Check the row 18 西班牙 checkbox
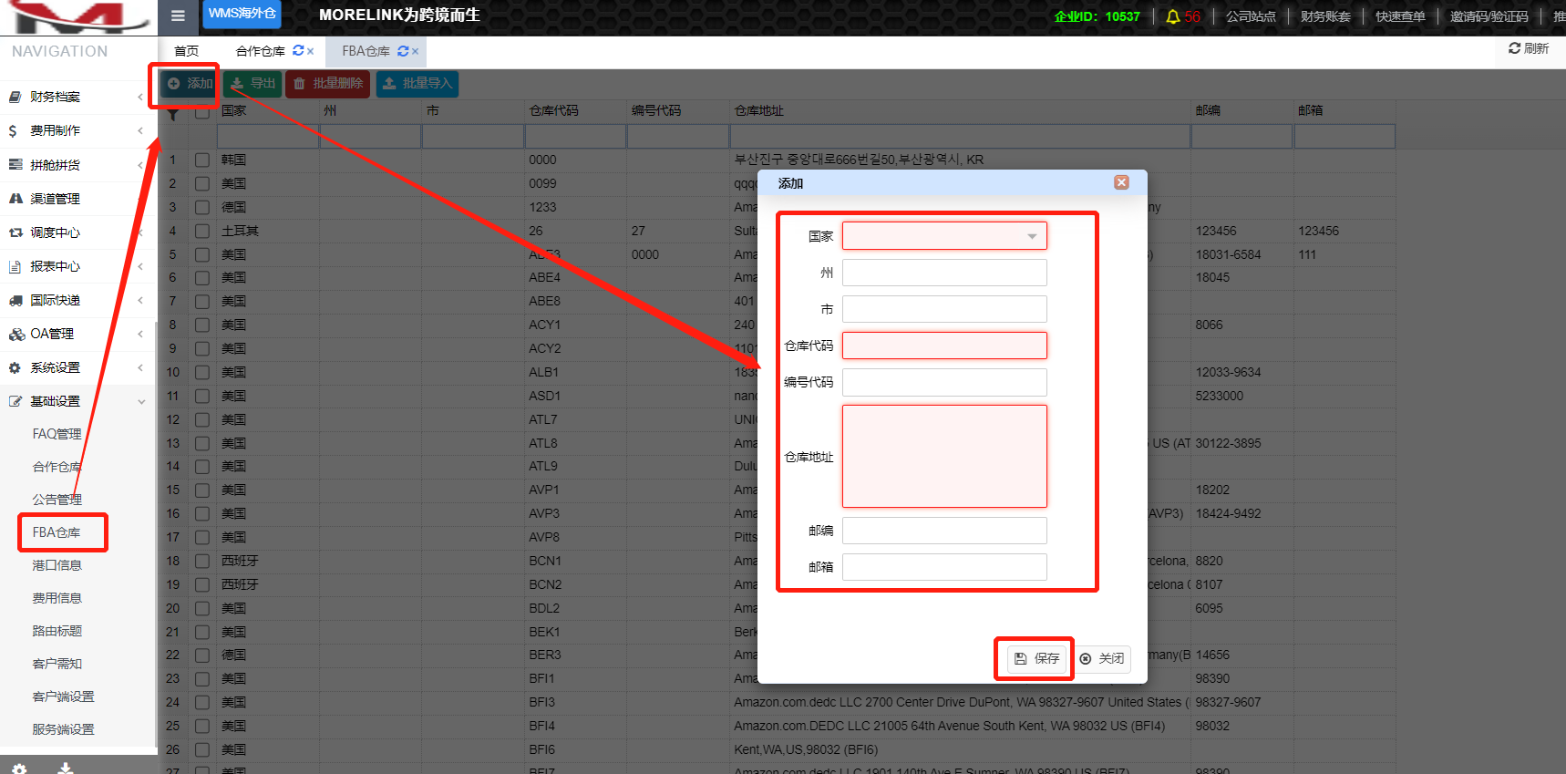Viewport: 1566px width, 774px height. [202, 561]
